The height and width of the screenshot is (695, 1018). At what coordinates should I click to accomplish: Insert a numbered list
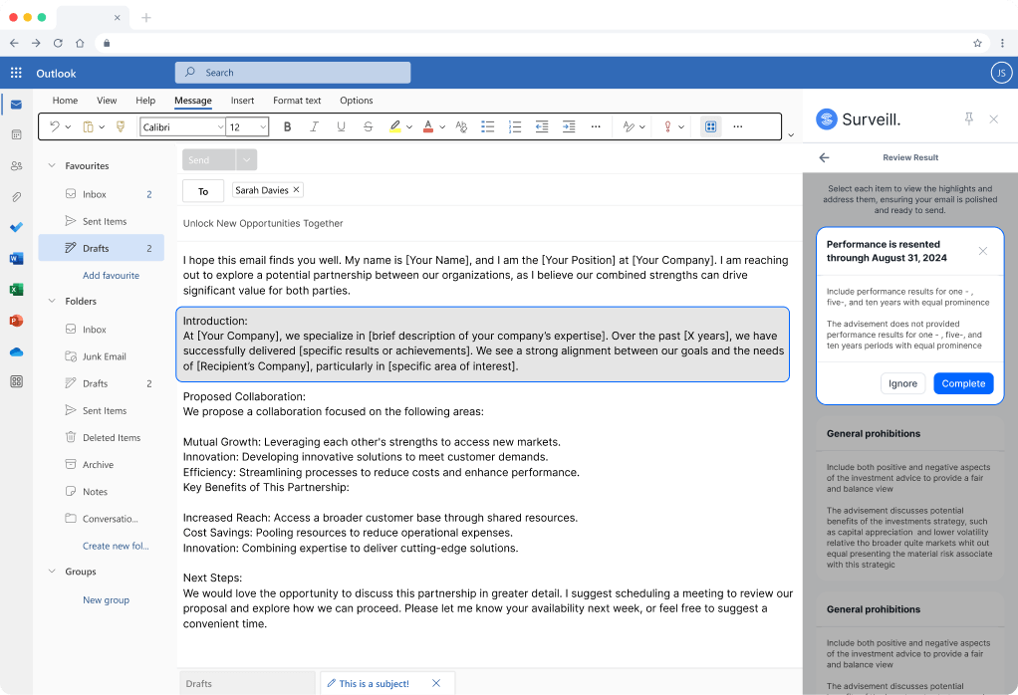point(515,127)
